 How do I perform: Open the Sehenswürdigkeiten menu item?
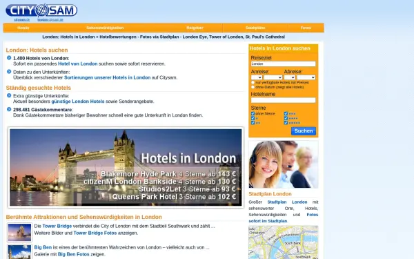(105, 28)
